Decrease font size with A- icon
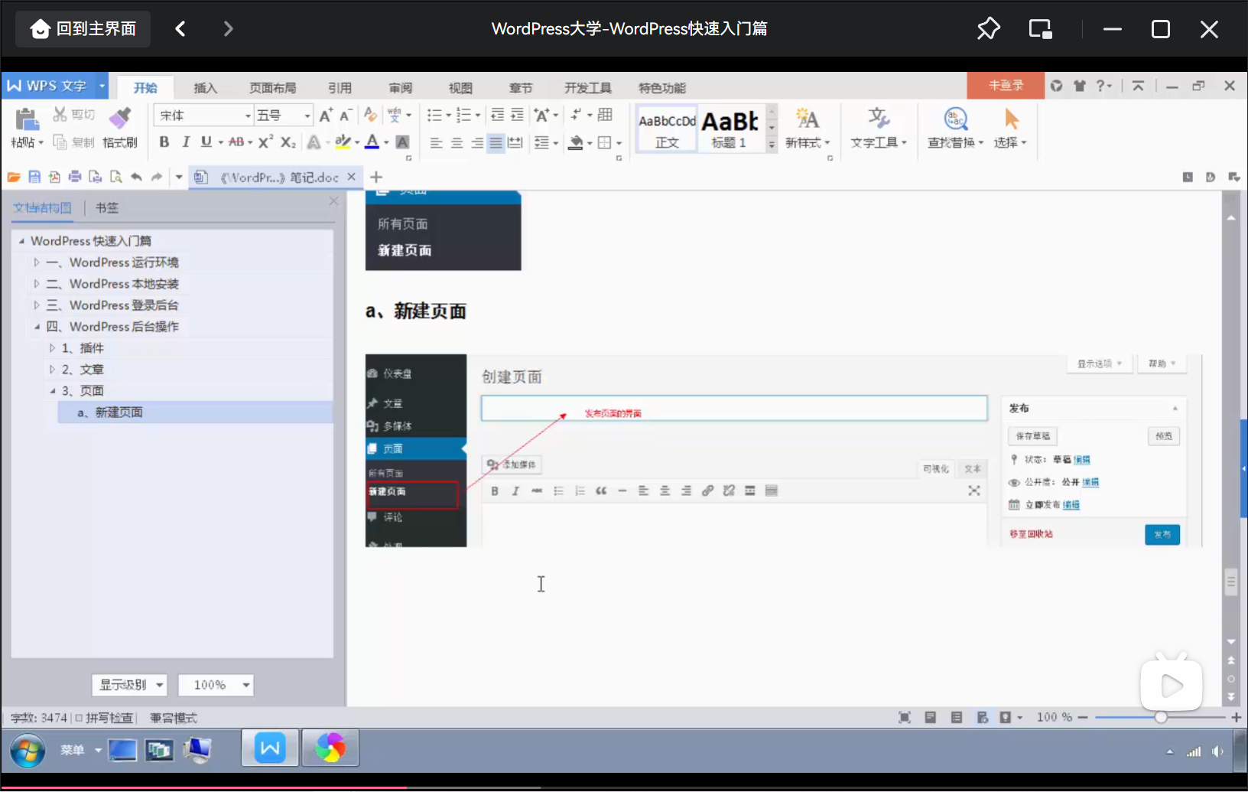Image resolution: width=1248 pixels, height=792 pixels. pos(346,115)
